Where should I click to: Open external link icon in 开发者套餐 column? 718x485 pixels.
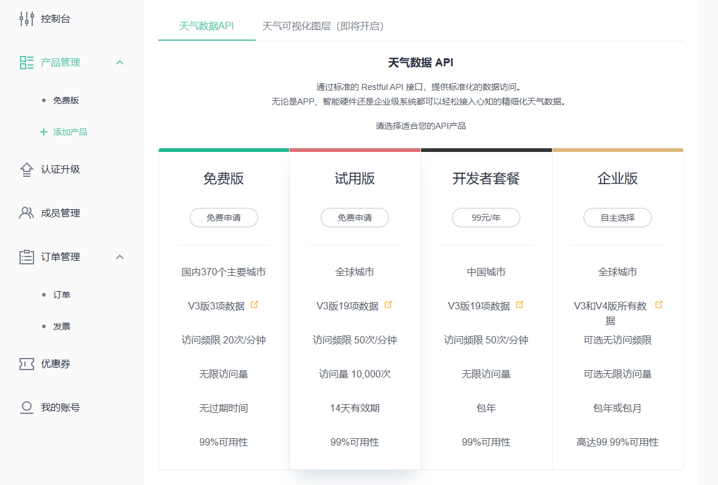pyautogui.click(x=520, y=305)
